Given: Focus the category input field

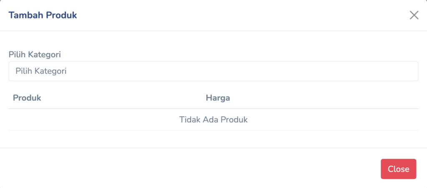Looking at the screenshot, I should click(x=213, y=71).
